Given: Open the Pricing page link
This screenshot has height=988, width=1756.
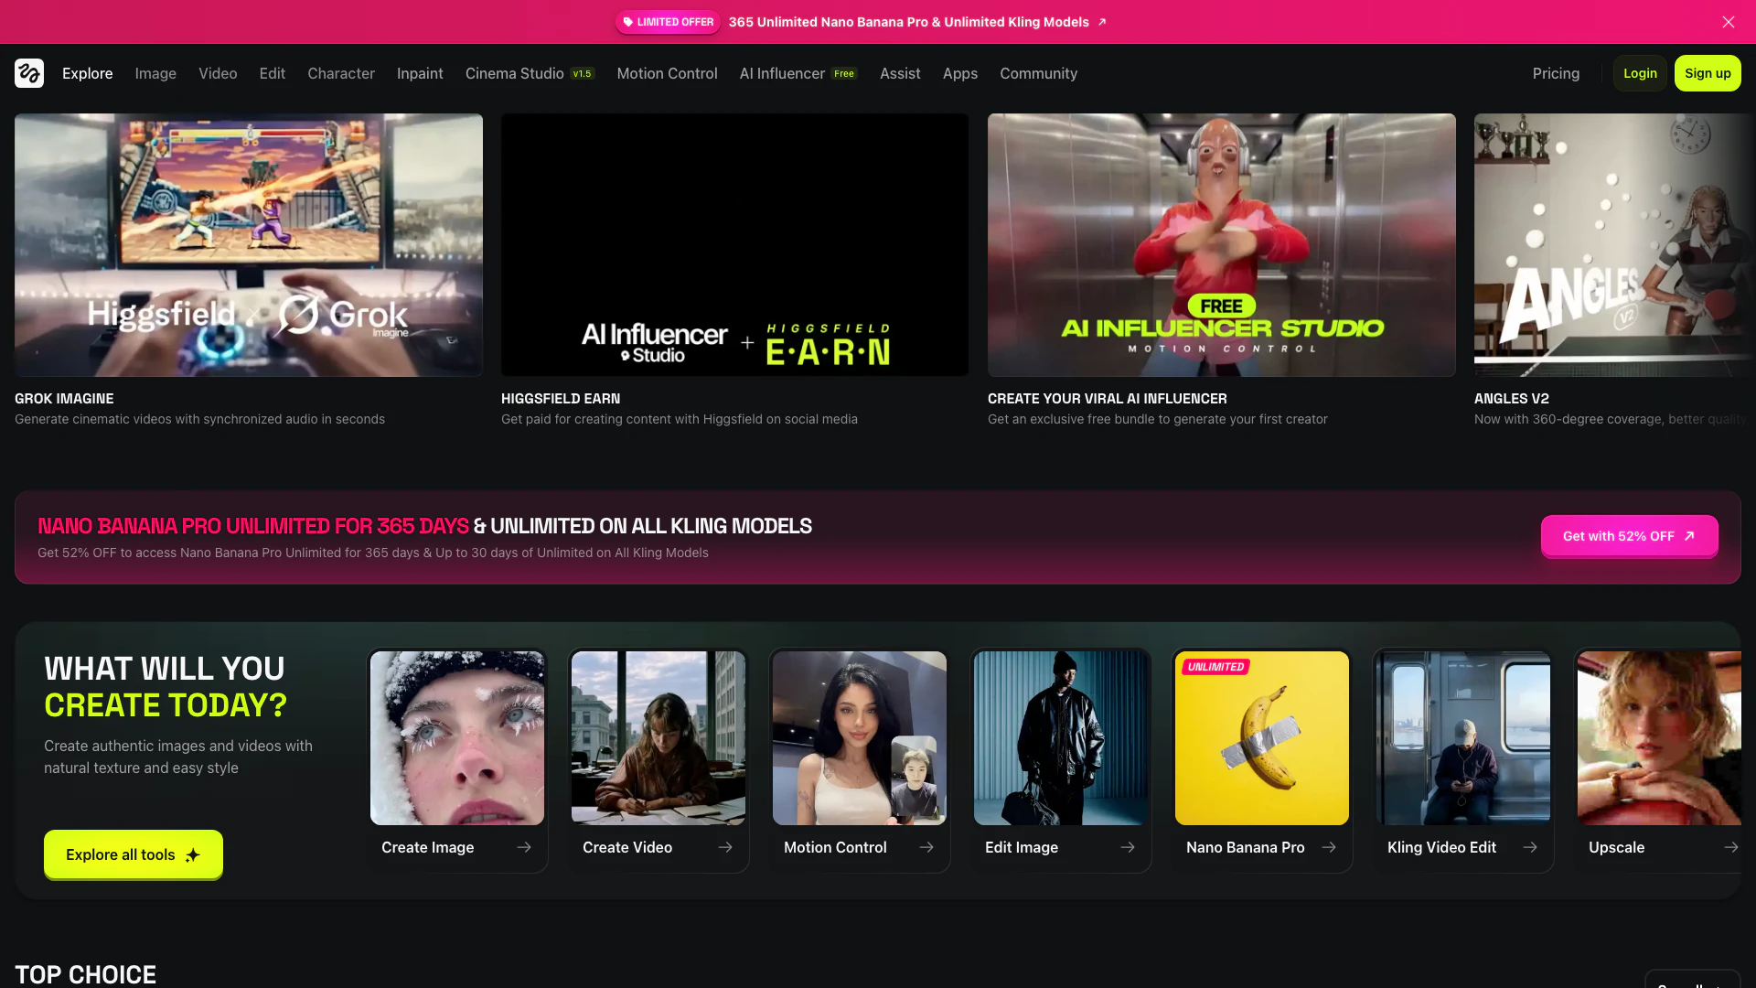Looking at the screenshot, I should pos(1556,73).
